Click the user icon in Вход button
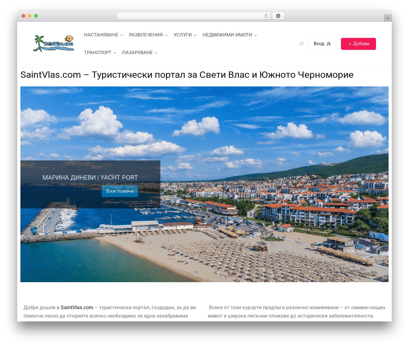 pos(328,44)
